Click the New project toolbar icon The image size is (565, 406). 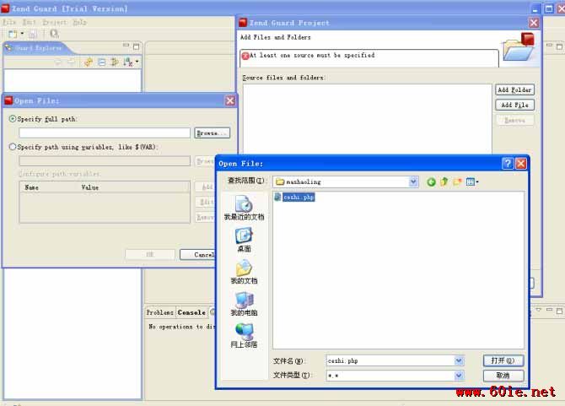[13, 34]
